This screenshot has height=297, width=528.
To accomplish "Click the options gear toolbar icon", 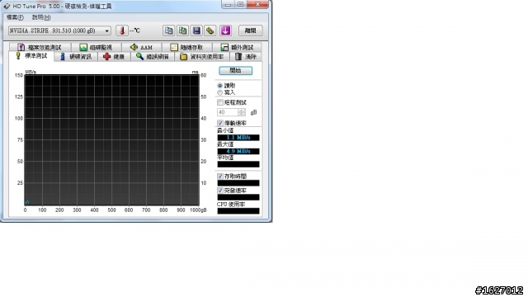I will [210, 31].
